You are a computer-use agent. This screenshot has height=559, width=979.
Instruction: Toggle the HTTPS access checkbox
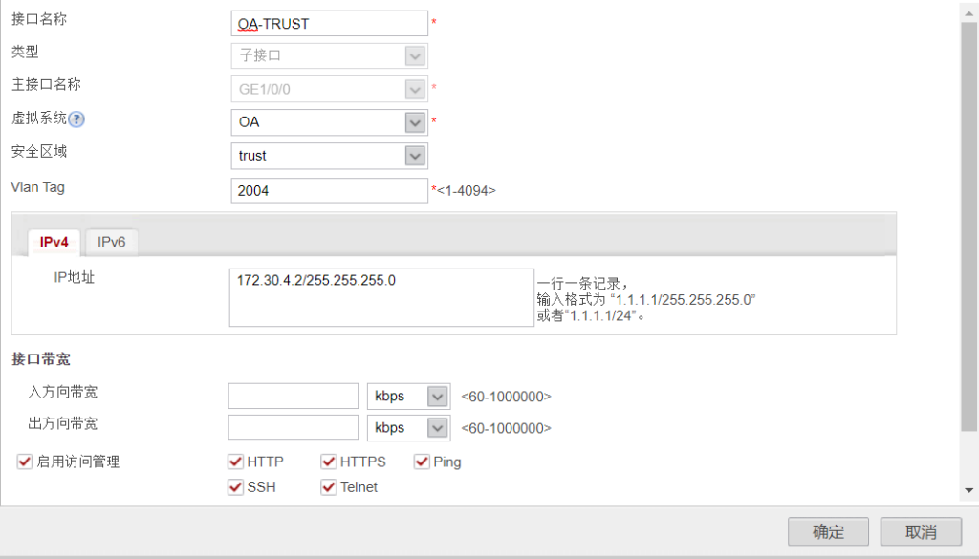pyautogui.click(x=329, y=462)
